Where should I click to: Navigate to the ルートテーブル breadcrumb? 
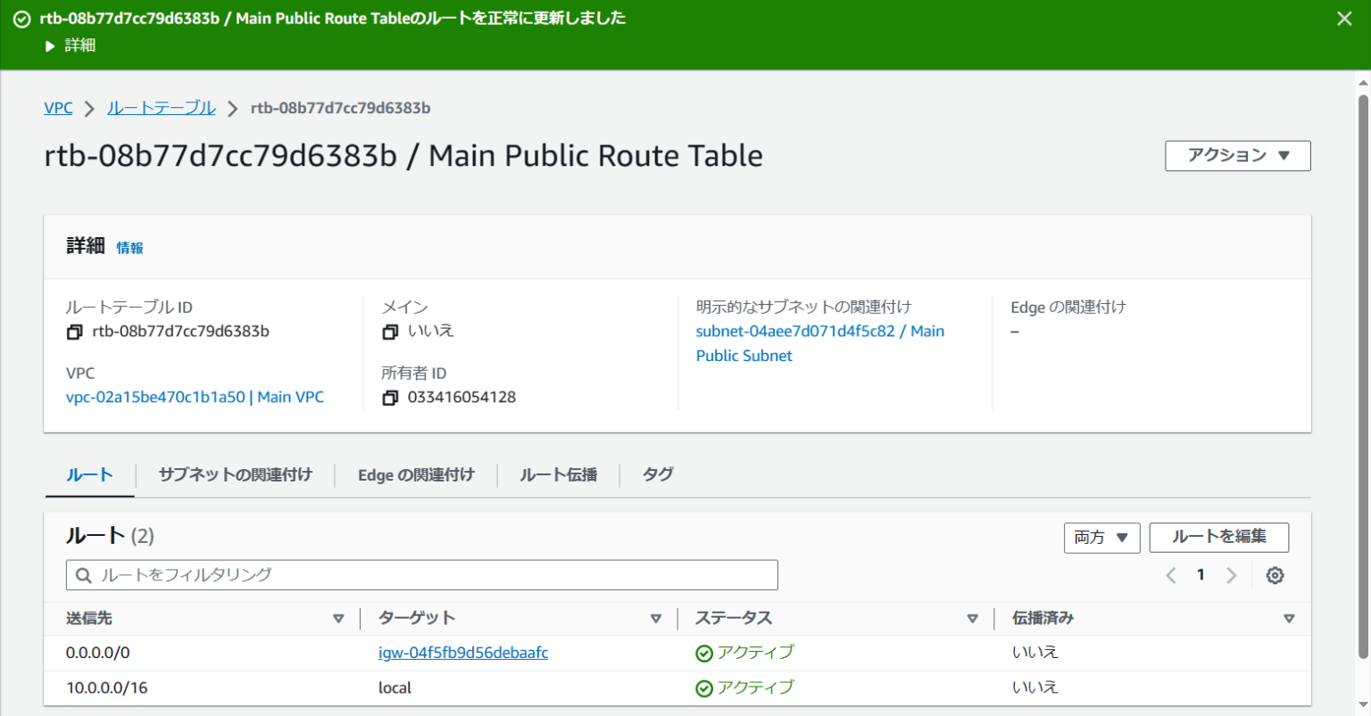point(161,107)
